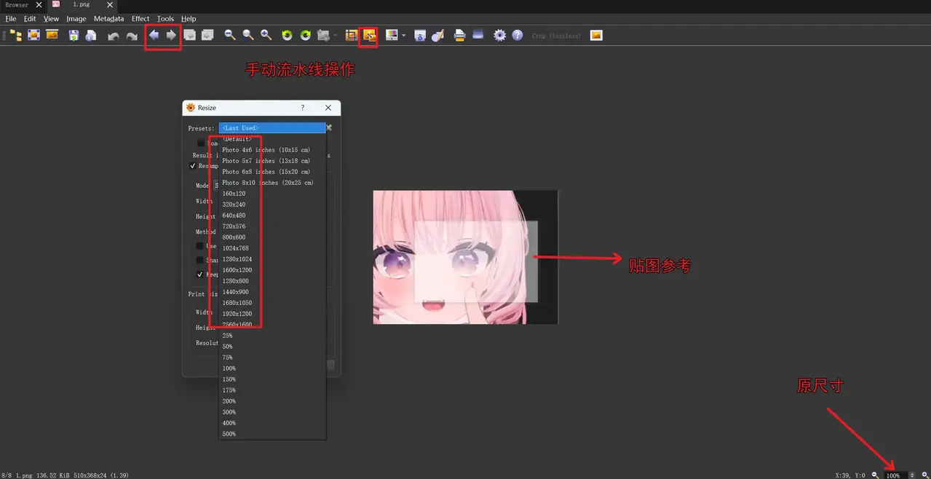
Task: Click the delete preset X beside Presets
Action: pyautogui.click(x=329, y=127)
